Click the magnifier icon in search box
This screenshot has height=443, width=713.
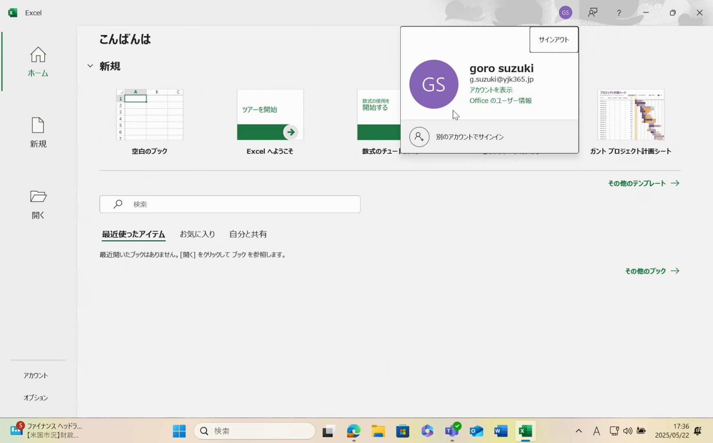click(x=118, y=204)
